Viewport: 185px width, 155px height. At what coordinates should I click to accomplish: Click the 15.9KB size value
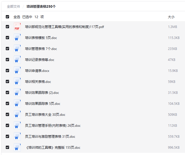click(x=173, y=71)
